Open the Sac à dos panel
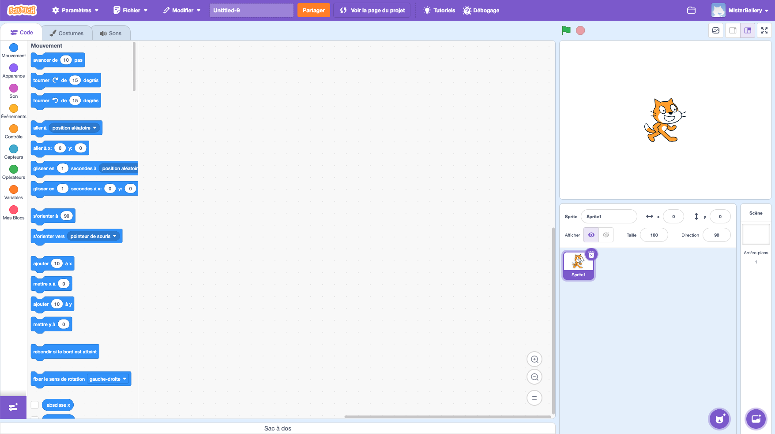 click(278, 428)
